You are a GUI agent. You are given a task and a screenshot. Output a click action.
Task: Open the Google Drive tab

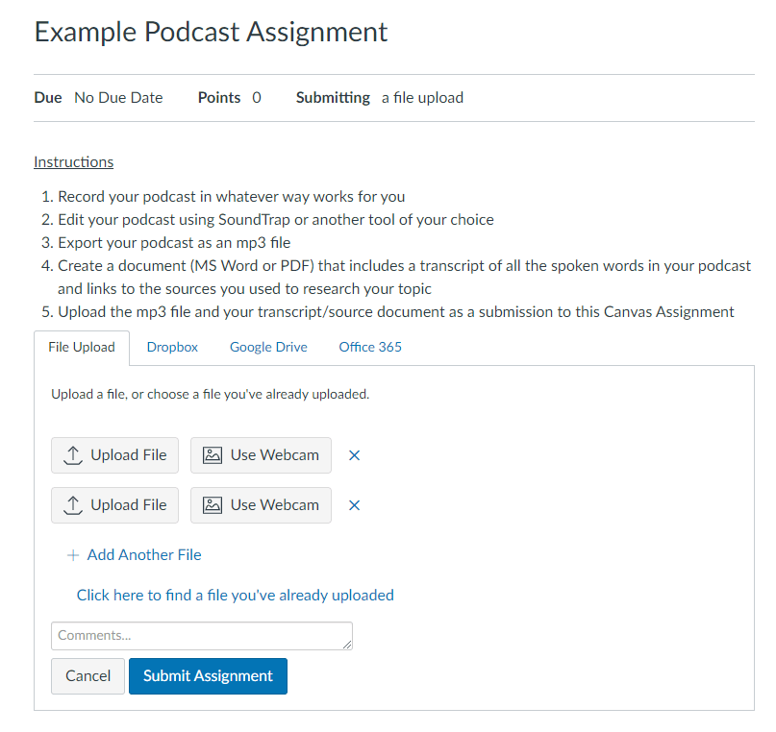click(267, 347)
